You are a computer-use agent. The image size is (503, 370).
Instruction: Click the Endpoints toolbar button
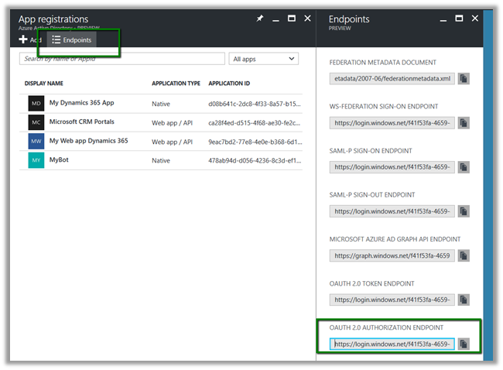point(72,39)
